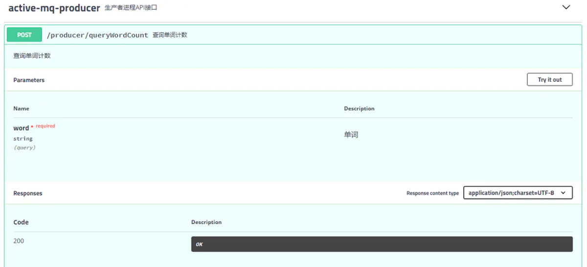This screenshot has height=267, width=587.
Task: Click the Try it out button
Action: (550, 80)
